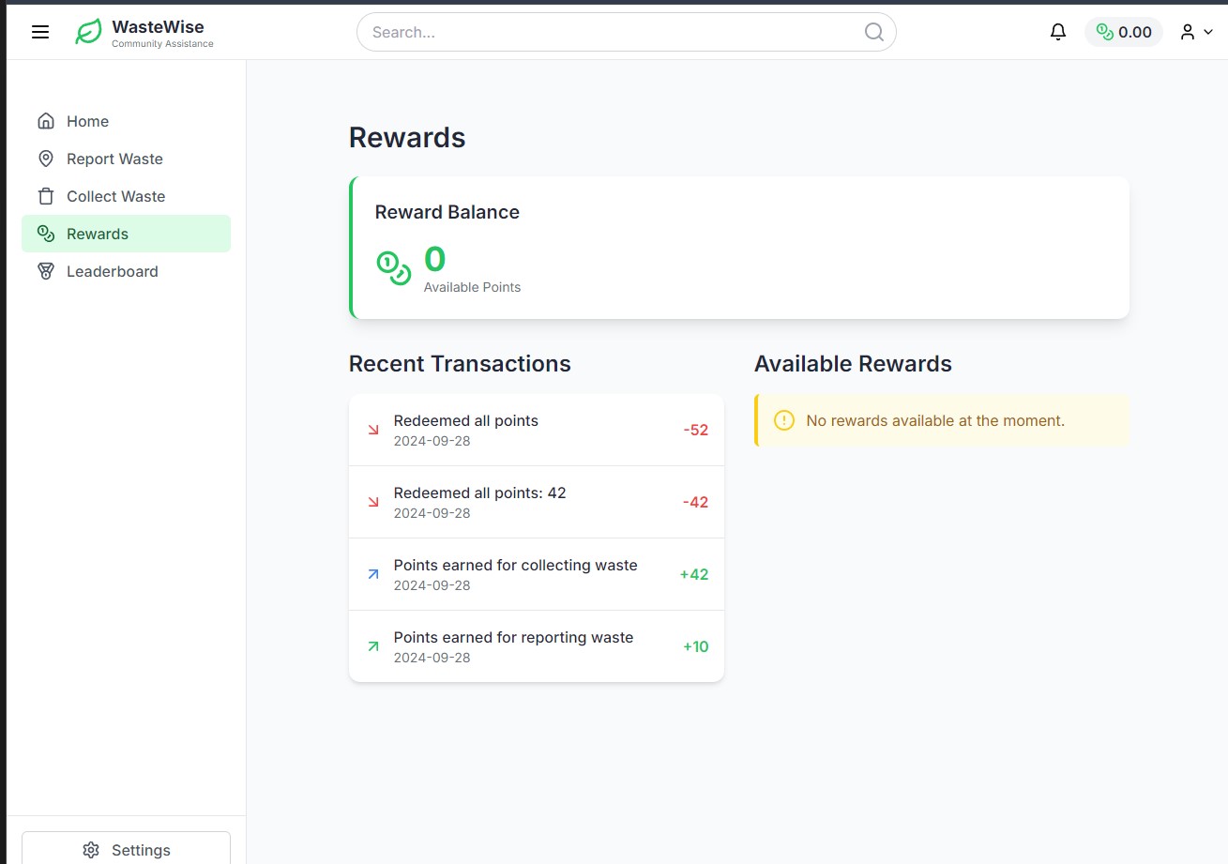This screenshot has height=864, width=1228.
Task: Click the green arrow on Points earned for reporting
Action: tap(373, 645)
